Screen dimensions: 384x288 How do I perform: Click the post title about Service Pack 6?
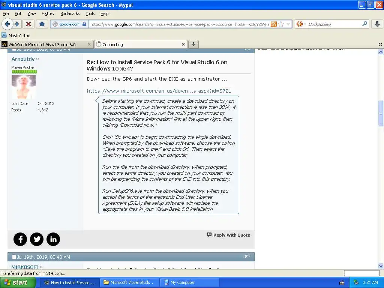[157, 65]
